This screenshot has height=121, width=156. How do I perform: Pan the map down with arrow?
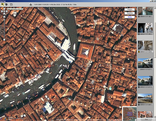coord(4,14)
